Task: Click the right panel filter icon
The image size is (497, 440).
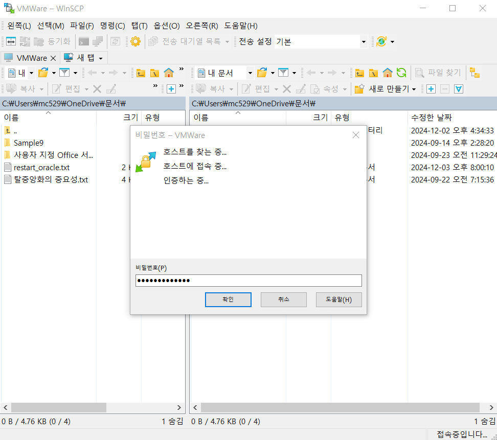Action: [283, 73]
